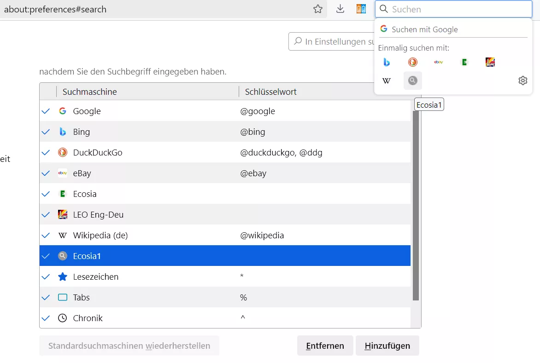Search once with LEO dictionary icon
Viewport: 540px width, 363px height.
click(490, 62)
